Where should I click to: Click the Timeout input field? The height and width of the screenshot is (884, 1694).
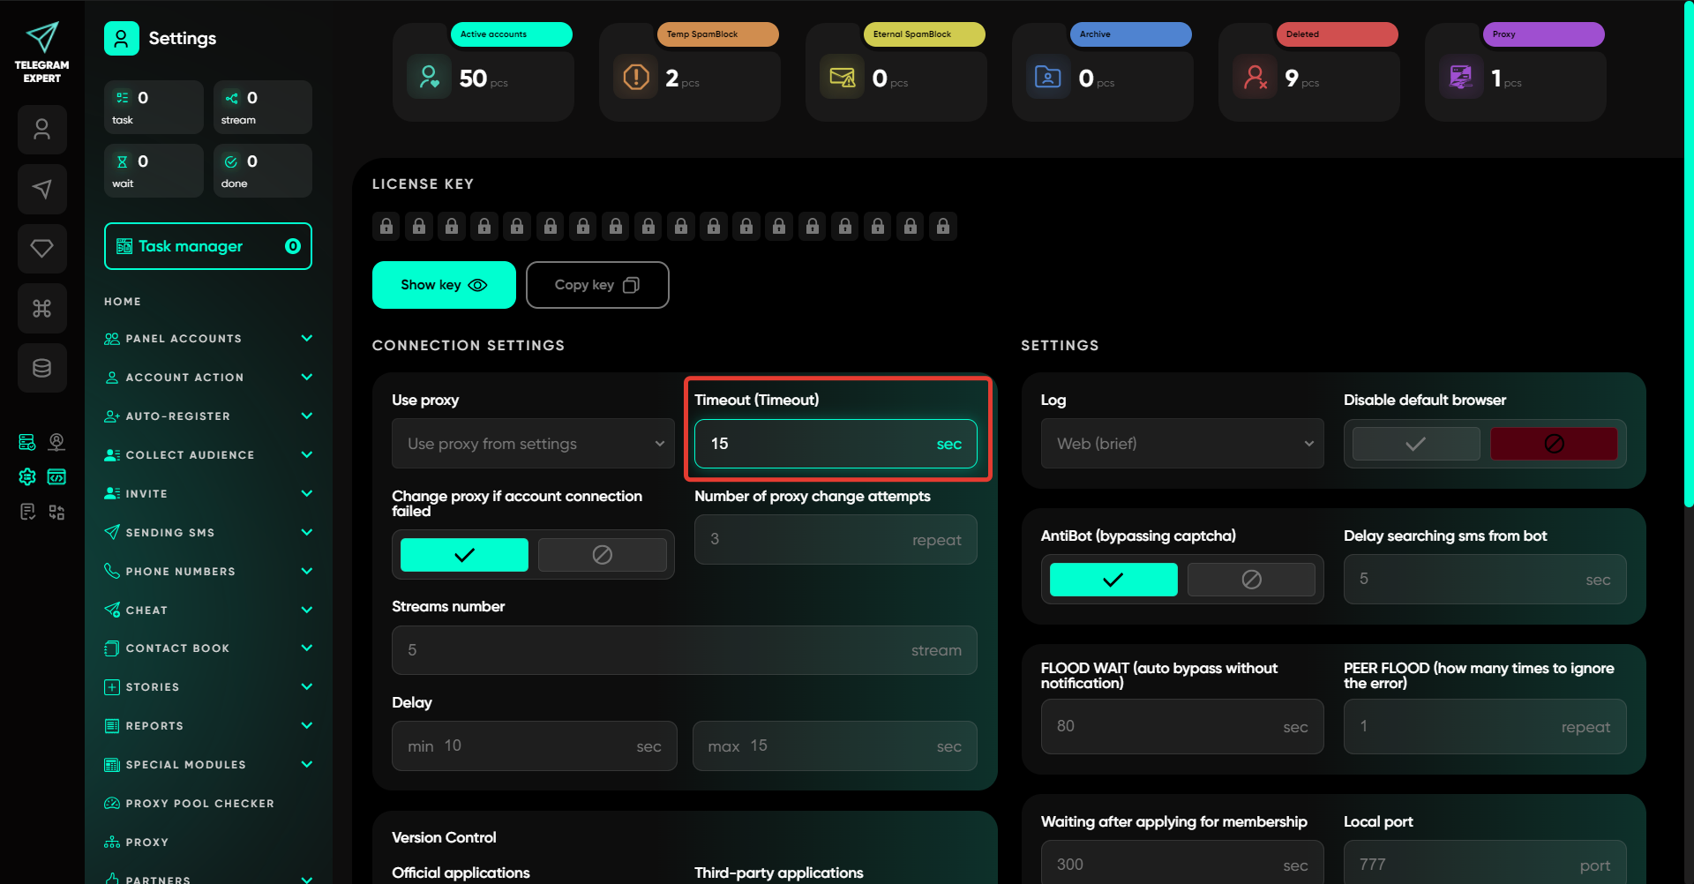[821, 444]
